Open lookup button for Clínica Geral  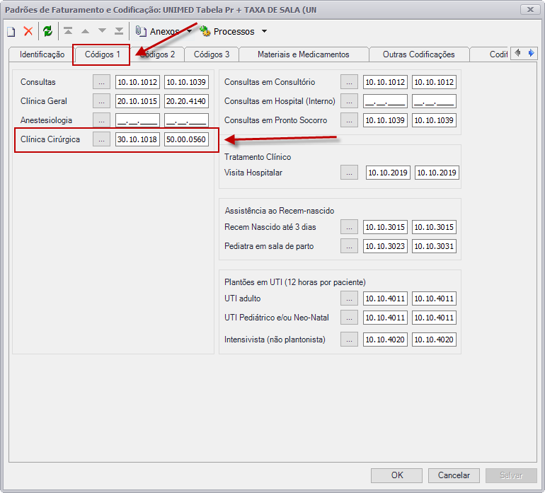point(101,101)
